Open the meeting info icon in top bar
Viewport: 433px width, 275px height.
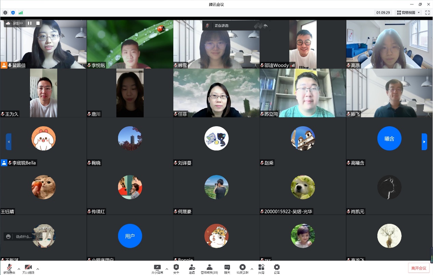tap(5, 13)
